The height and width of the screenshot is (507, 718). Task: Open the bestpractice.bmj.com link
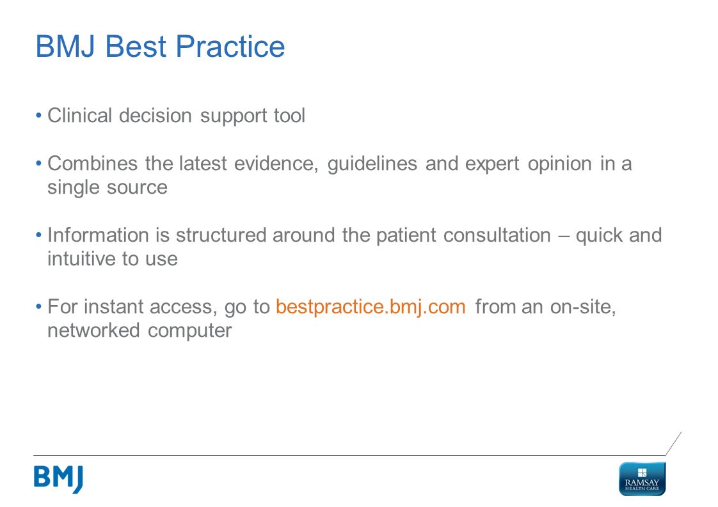[x=371, y=307]
